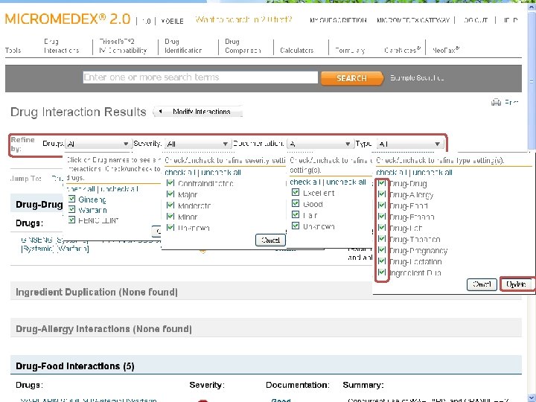Click 'Good' documentation link in Drug-Food row
This screenshot has height=402, width=536.
tap(281, 400)
